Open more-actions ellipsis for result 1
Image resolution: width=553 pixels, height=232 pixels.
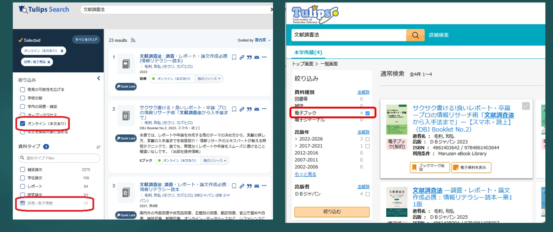pyautogui.click(x=264, y=57)
